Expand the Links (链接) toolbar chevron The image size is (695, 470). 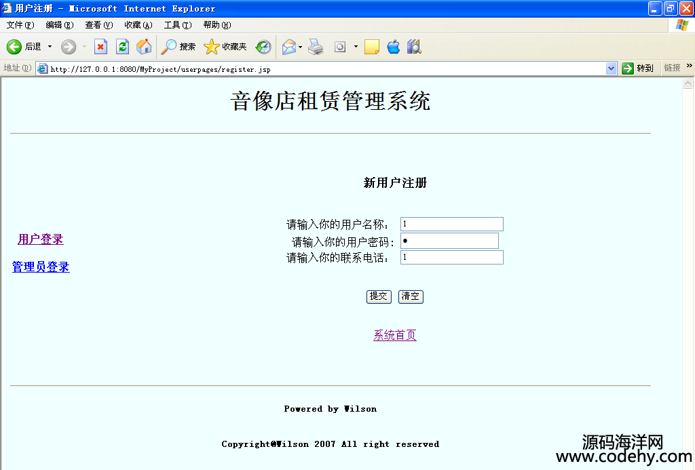pyautogui.click(x=690, y=66)
